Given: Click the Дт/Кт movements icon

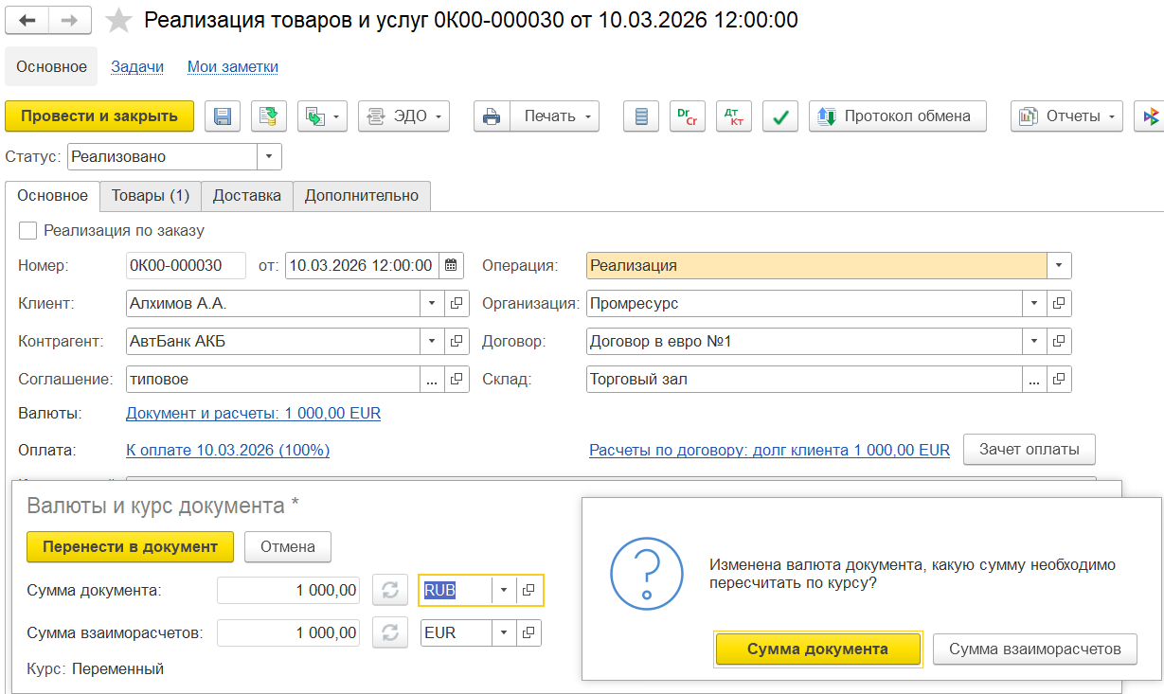Looking at the screenshot, I should click(x=733, y=116).
